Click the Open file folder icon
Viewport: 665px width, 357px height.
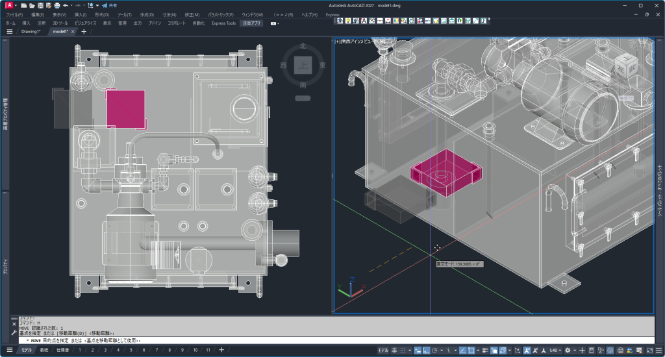pyautogui.click(x=32, y=5)
